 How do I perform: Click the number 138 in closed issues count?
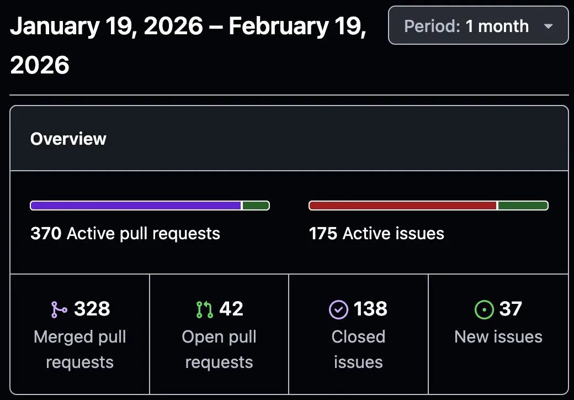point(370,308)
